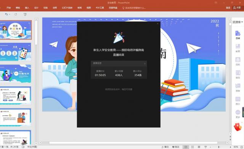Screen dimensions: 244x149
Task: Switch to Slide Sorter view
Action: point(192,147)
